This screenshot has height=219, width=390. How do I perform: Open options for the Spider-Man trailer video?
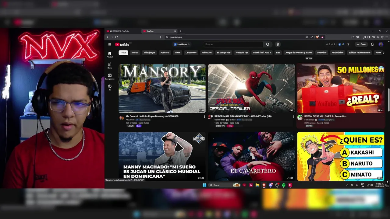(x=293, y=116)
